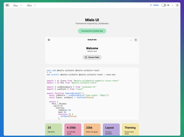Image resolution: width=184 pixels, height=137 pixels.
Task: Click Download Docs Desktop App button
Action: [x=92, y=31]
